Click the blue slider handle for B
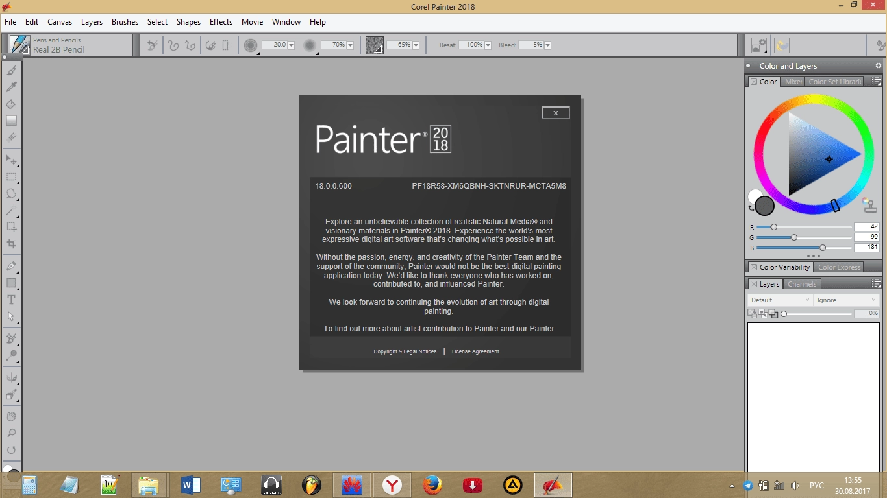Screen dimensions: 887x498 (823, 248)
